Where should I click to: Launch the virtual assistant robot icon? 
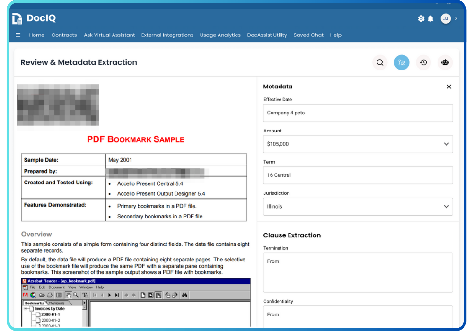[445, 62]
